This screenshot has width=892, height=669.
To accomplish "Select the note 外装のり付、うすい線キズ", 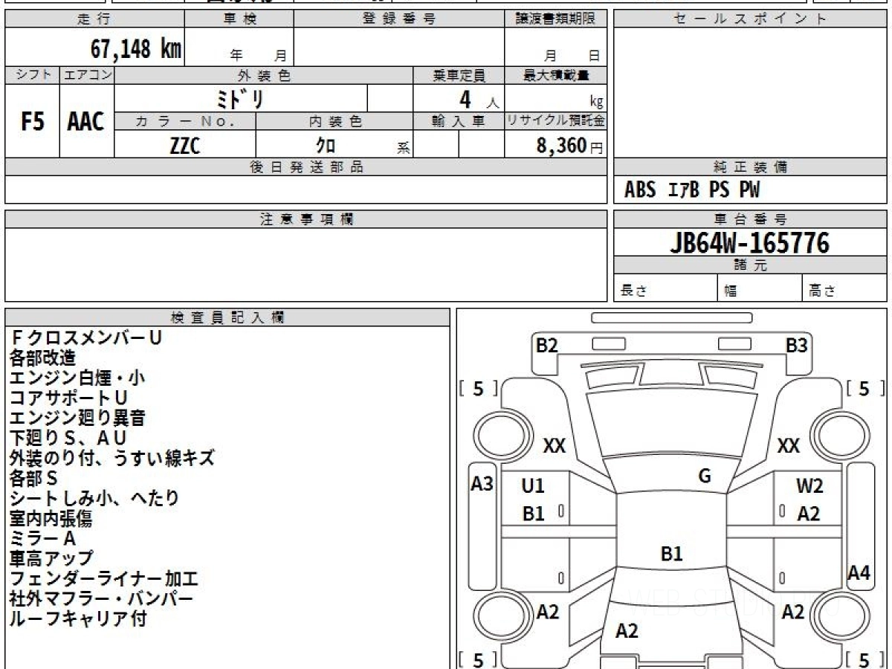I will [112, 458].
